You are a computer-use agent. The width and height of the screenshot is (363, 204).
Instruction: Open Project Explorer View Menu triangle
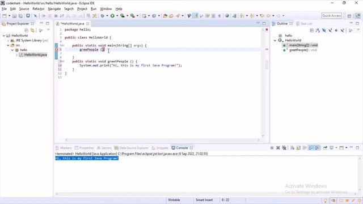tap(48, 30)
